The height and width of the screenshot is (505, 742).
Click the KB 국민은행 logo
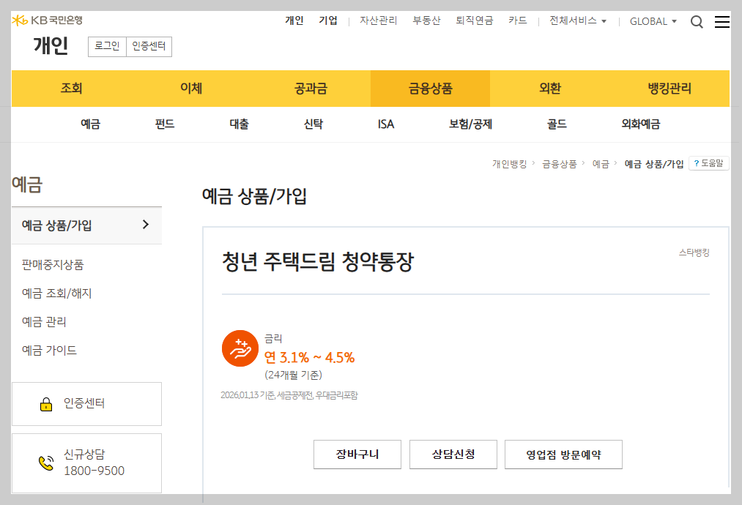point(46,20)
